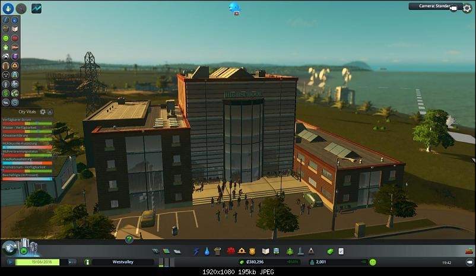The width and height of the screenshot is (476, 276).
Task: Show the natural resources info view
Action: click(15, 93)
